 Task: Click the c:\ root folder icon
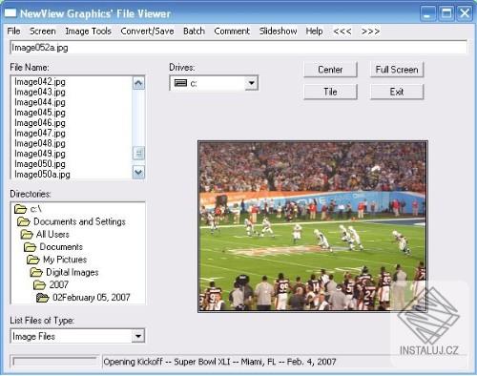[20, 209]
